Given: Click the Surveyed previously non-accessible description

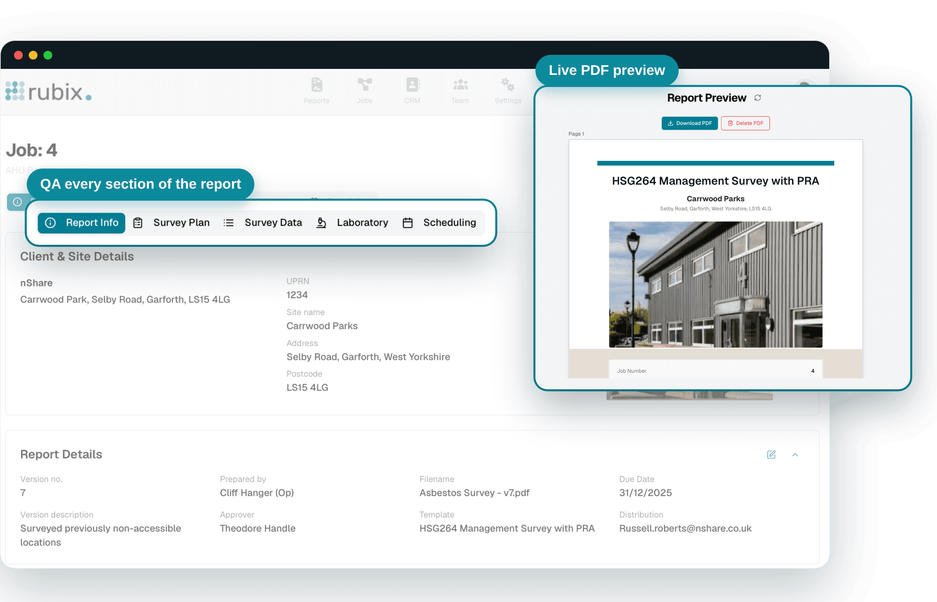Looking at the screenshot, I should coord(100,535).
